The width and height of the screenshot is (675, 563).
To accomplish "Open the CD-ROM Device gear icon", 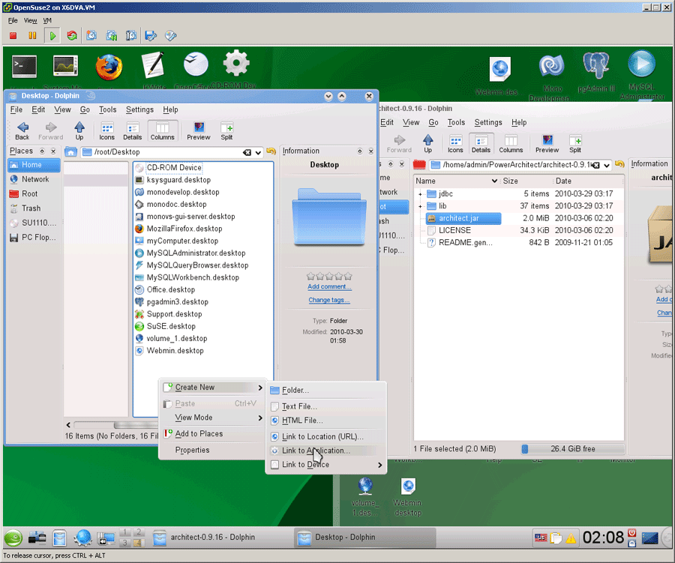I will [236, 64].
